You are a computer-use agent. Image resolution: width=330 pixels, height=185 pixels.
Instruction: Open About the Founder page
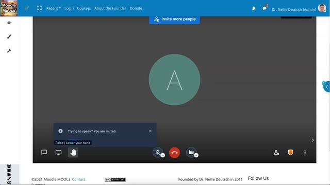(x=110, y=8)
